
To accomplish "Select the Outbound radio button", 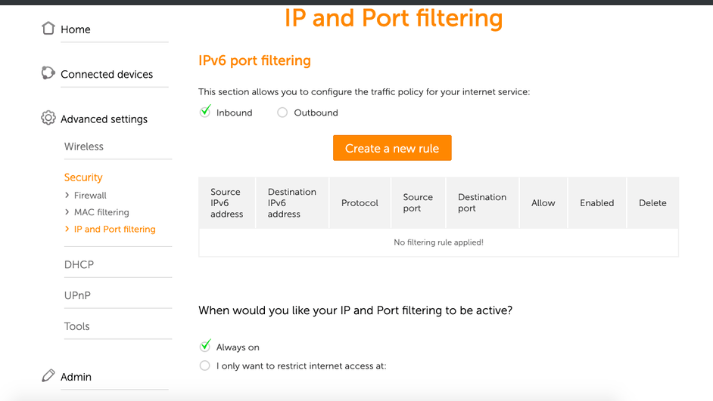I will tap(282, 113).
